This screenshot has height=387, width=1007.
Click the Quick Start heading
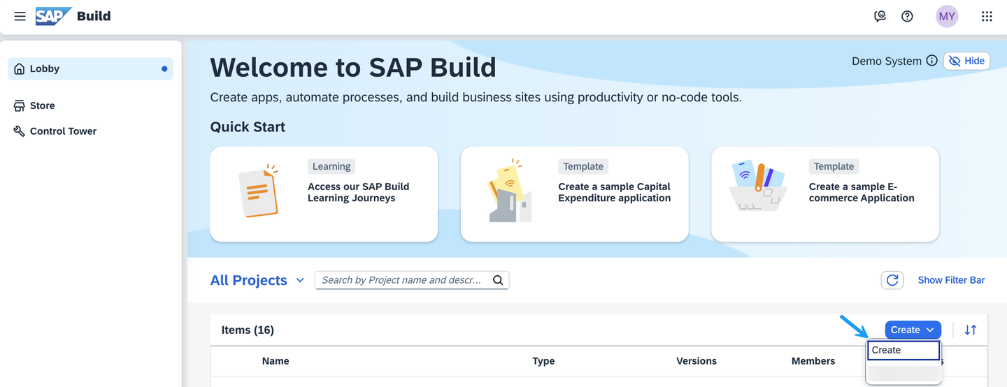248,127
